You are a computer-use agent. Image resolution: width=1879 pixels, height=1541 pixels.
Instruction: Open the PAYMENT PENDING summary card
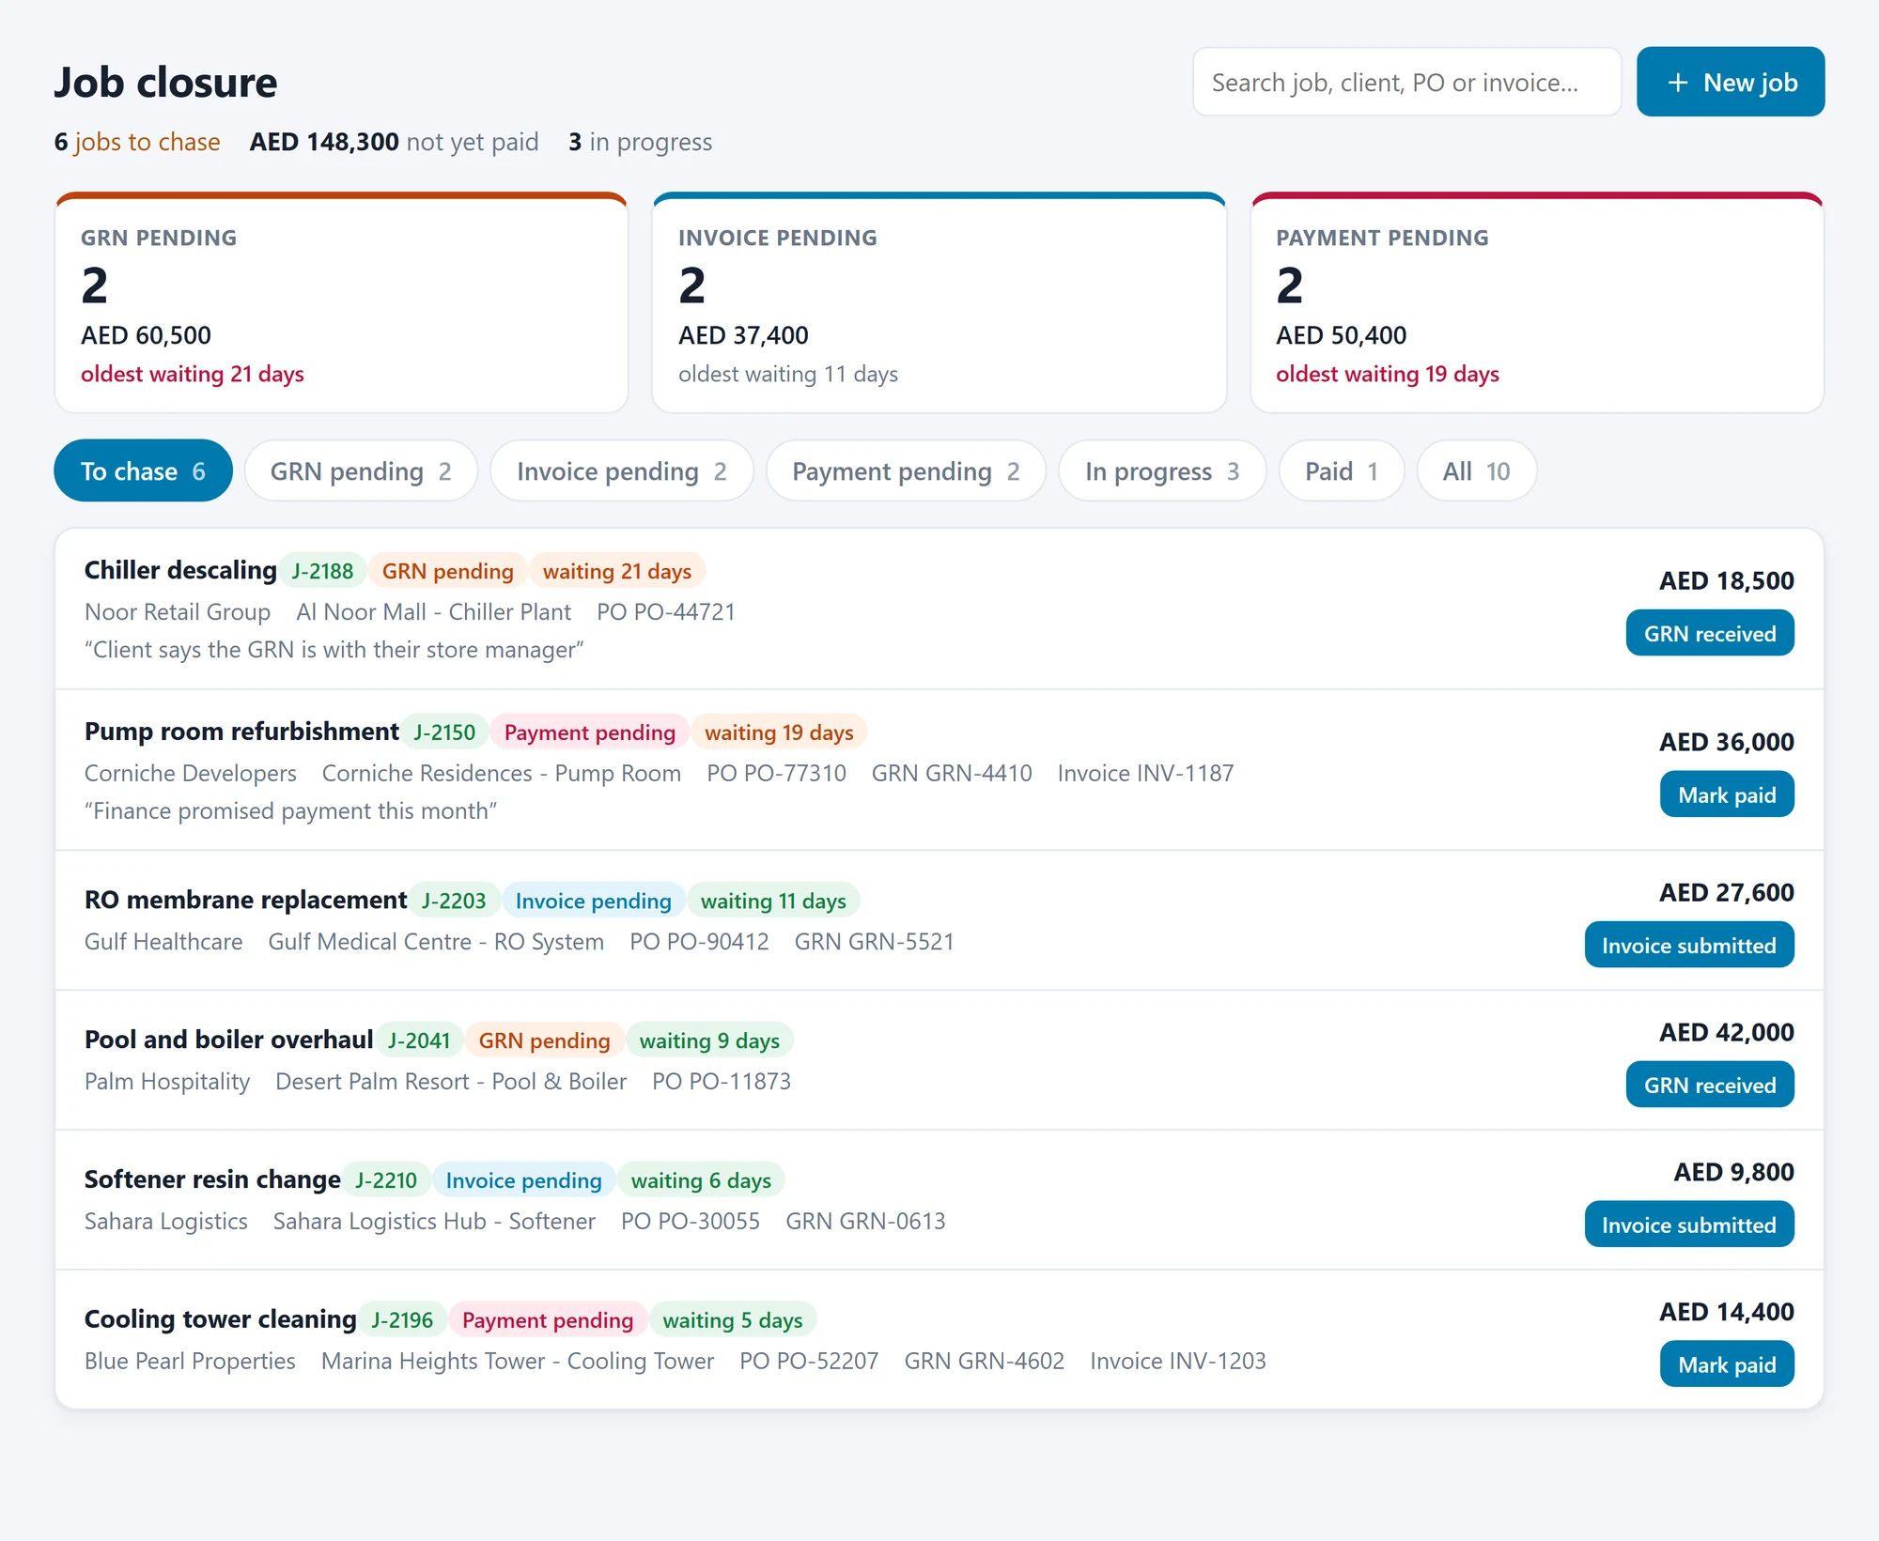[1537, 302]
